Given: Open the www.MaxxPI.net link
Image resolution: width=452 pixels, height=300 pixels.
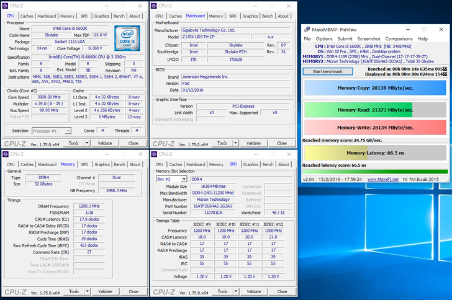Looking at the screenshot, I should point(383,179).
